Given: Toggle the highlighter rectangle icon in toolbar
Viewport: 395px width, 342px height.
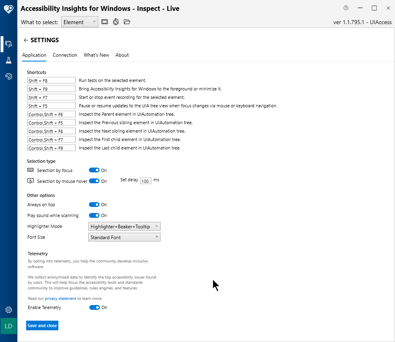Looking at the screenshot, I should click(x=105, y=22).
